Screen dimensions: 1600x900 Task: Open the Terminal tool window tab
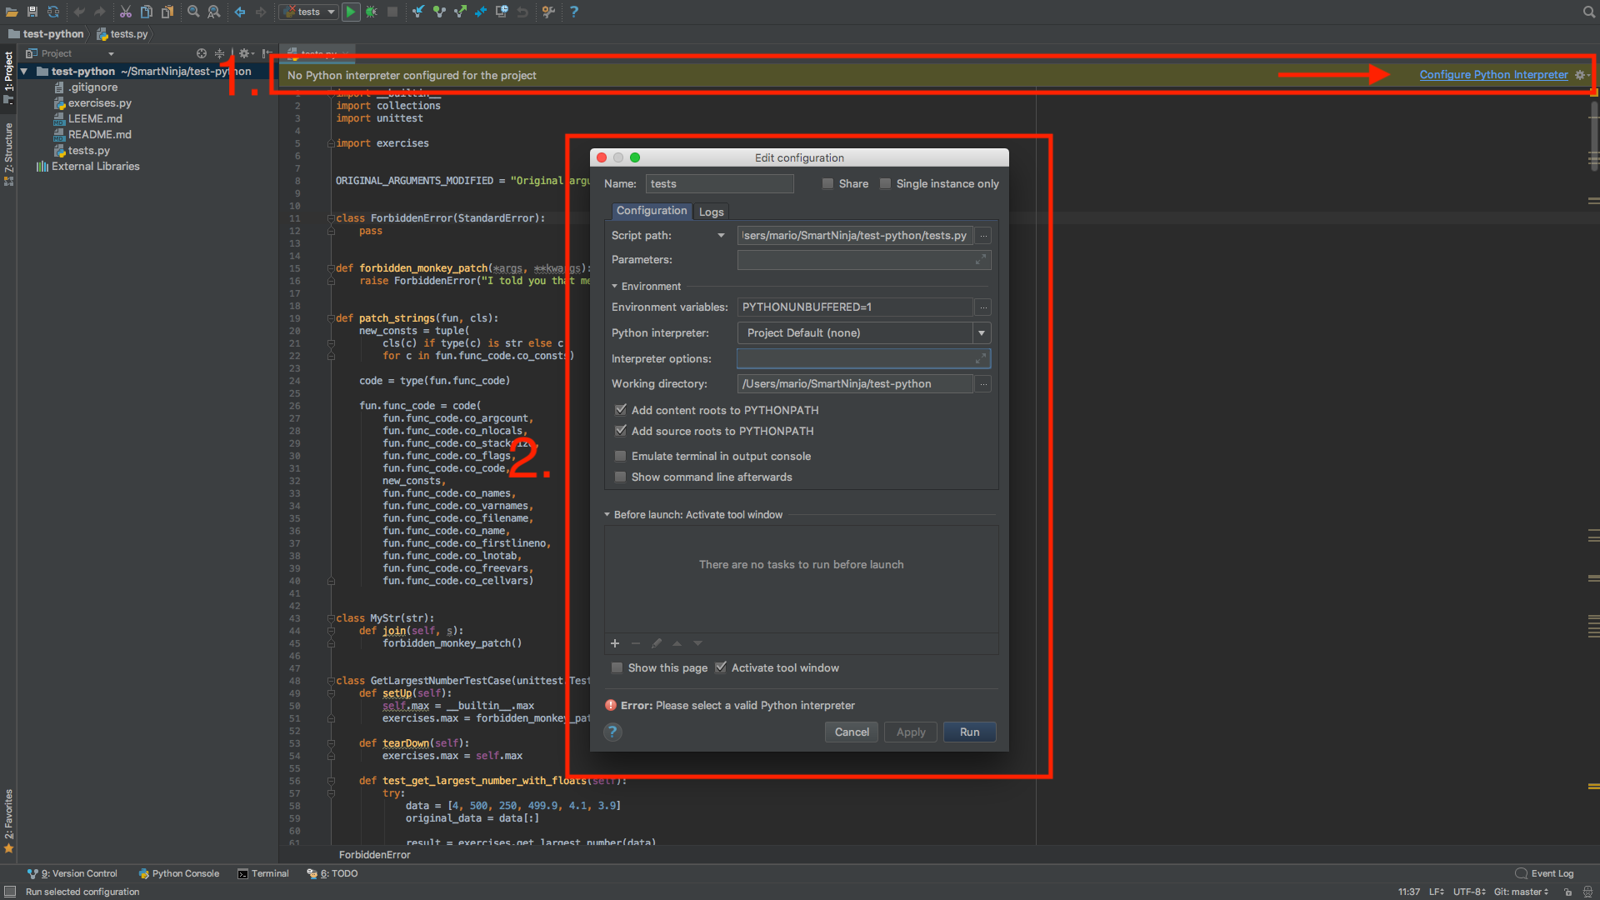(263, 873)
